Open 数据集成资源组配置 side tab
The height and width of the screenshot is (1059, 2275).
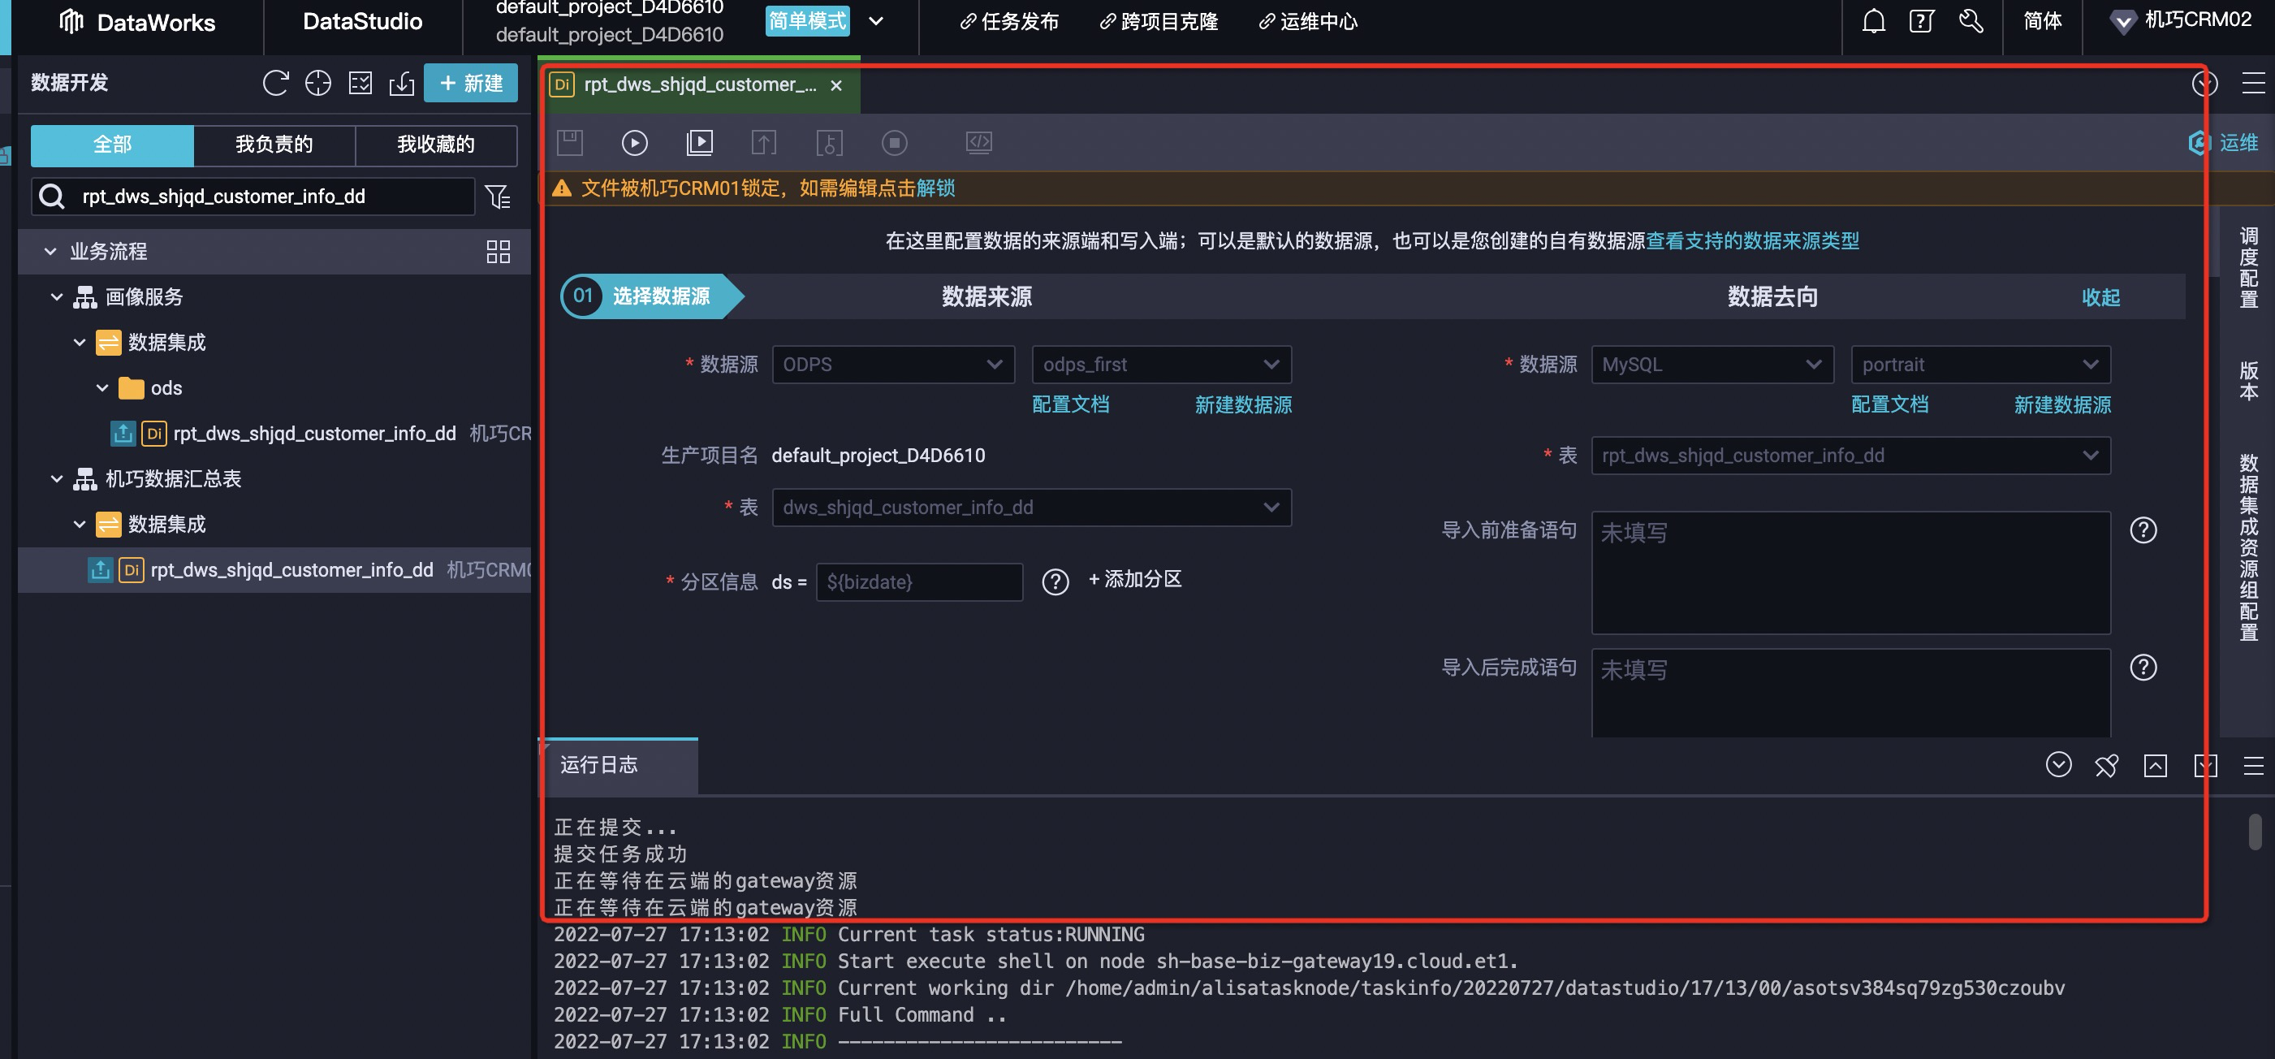point(2248,547)
